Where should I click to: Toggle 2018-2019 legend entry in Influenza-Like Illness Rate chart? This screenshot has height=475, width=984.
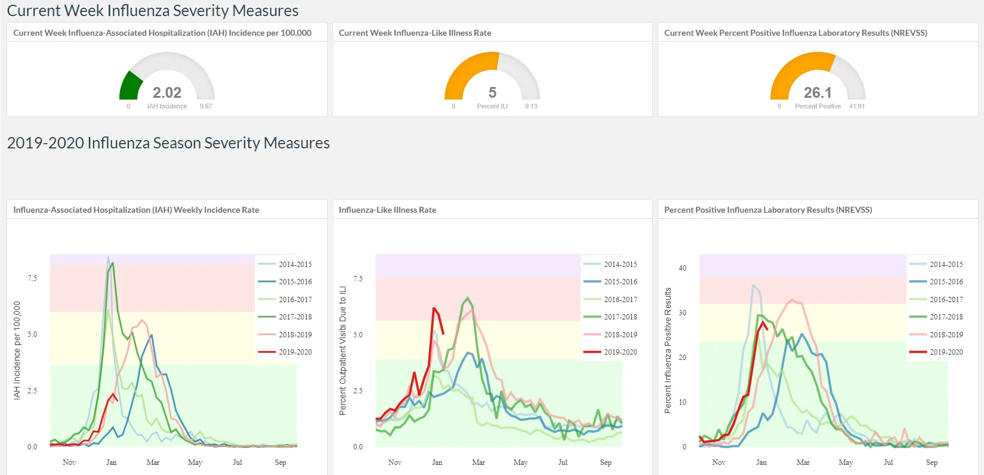pyautogui.click(x=610, y=335)
